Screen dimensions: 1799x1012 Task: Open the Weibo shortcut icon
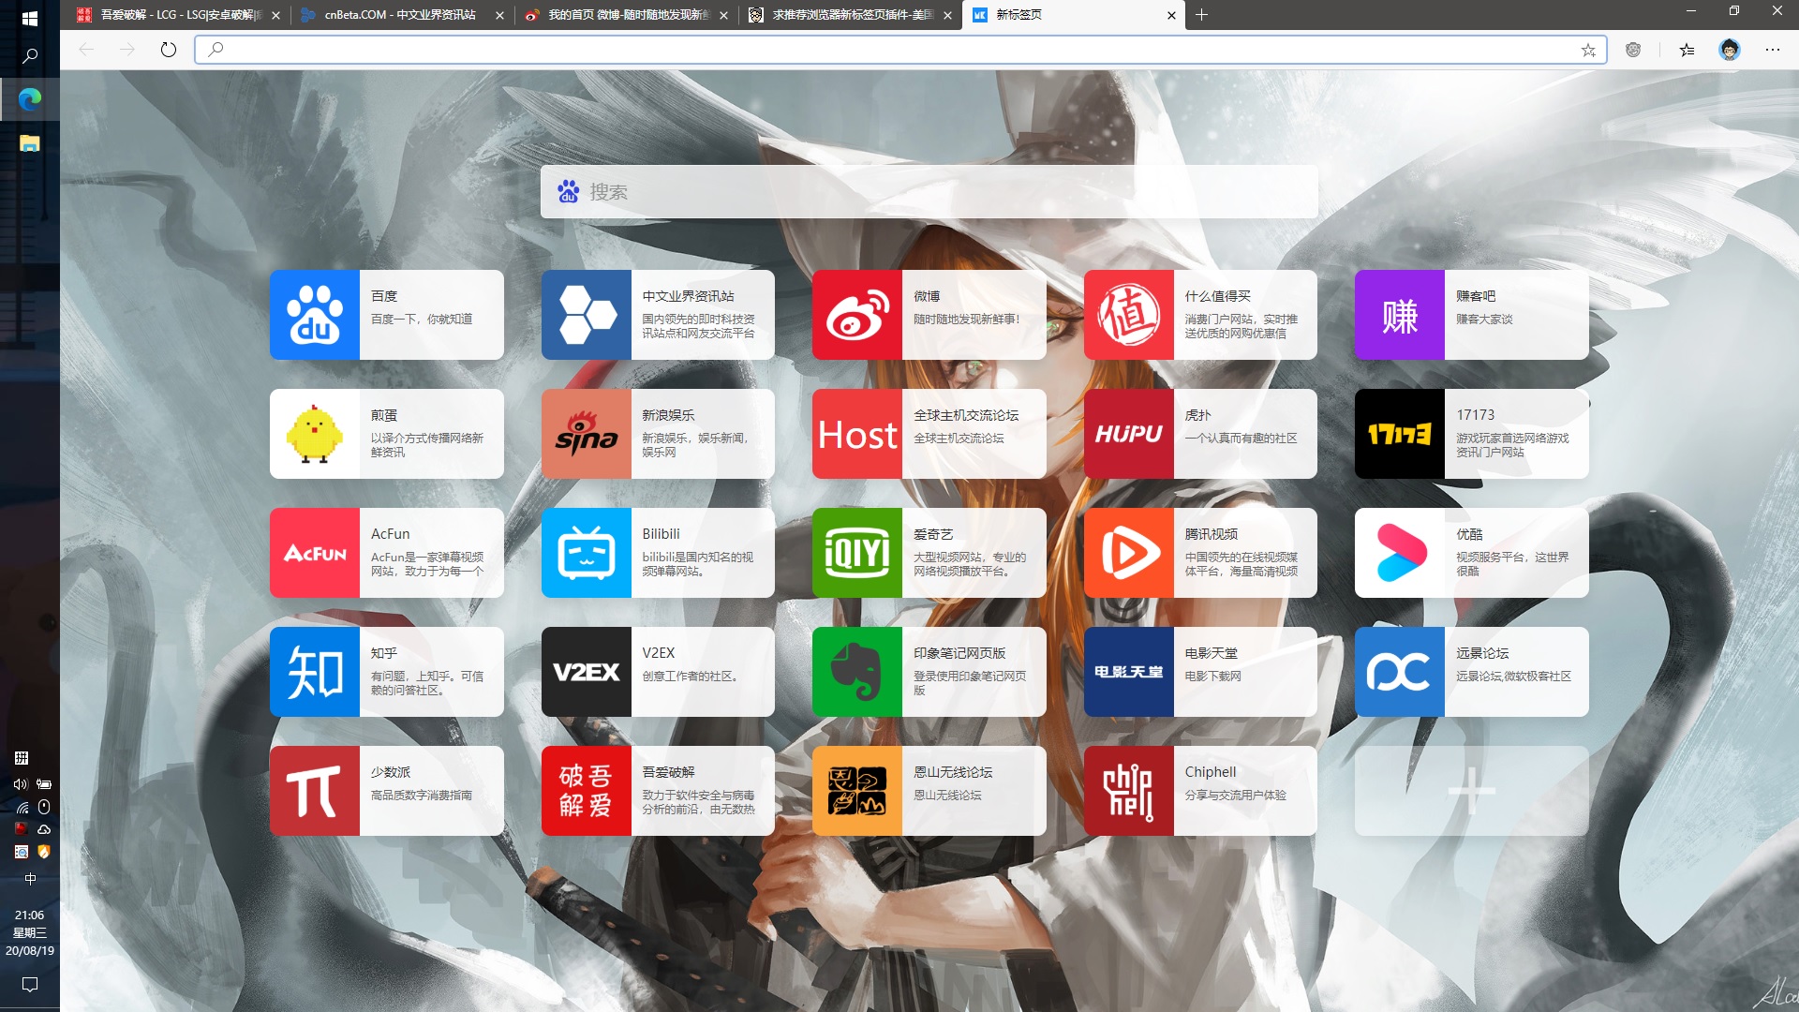(856, 315)
